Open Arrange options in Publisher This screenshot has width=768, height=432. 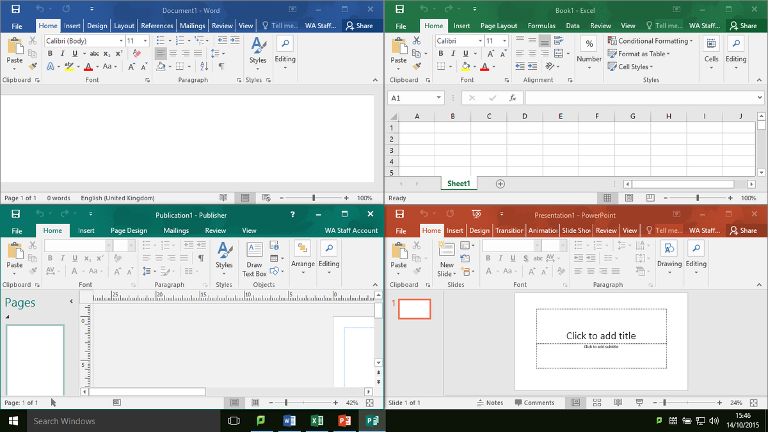[302, 257]
